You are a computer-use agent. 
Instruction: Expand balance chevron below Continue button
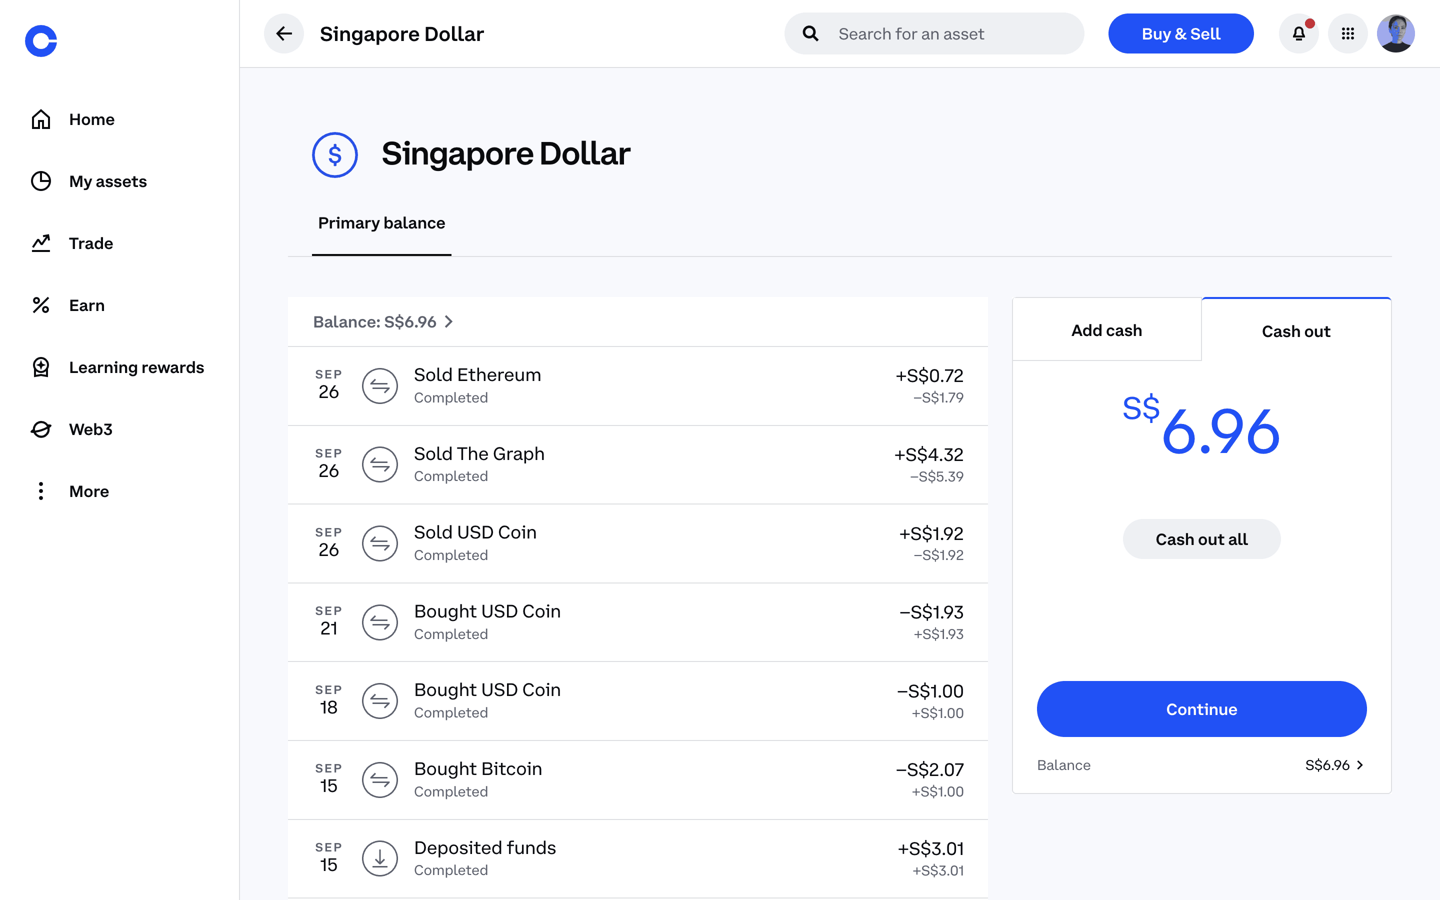(1359, 765)
